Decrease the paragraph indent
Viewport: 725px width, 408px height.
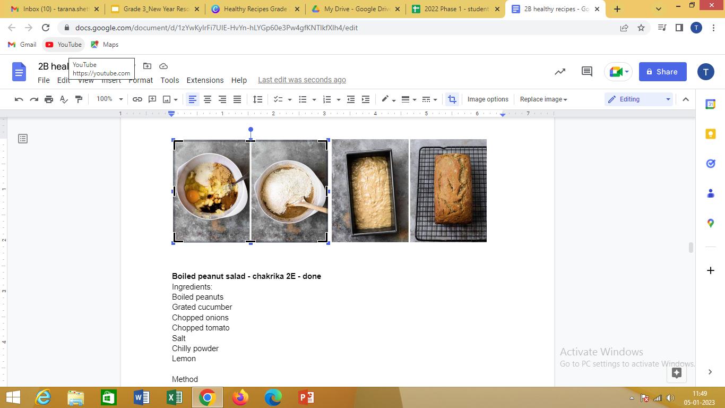coord(351,99)
